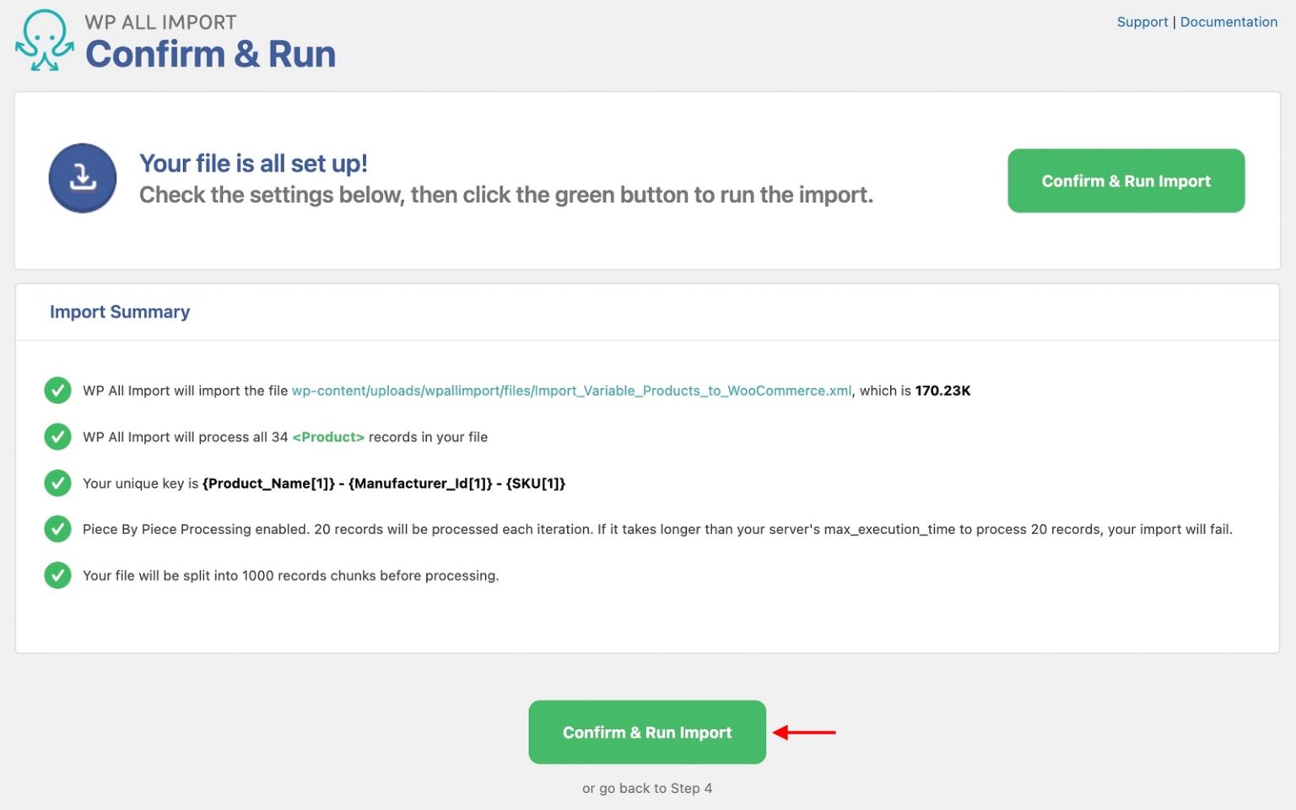The width and height of the screenshot is (1296, 810).
Task: Click the go back to Step 4 text
Action: 646,787
